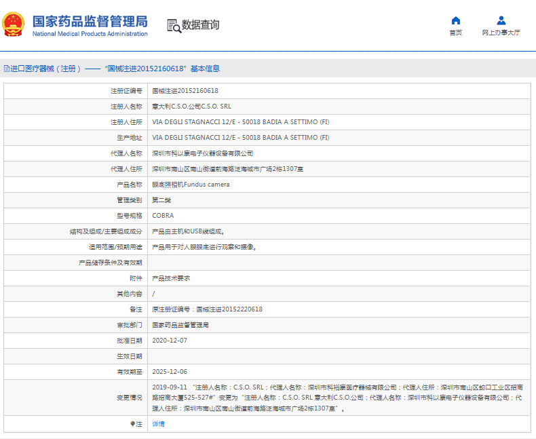Click the COBRA model specification value
The image size is (536, 439).
click(162, 216)
